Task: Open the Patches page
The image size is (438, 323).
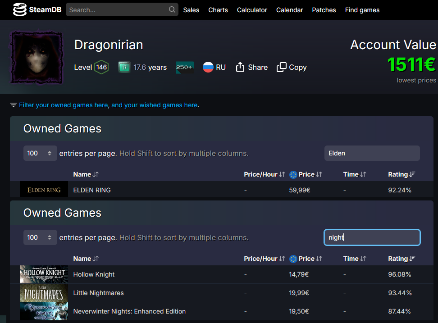Action: (324, 10)
